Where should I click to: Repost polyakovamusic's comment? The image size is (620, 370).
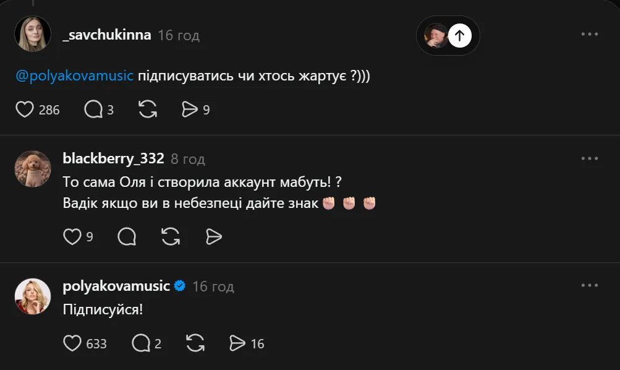click(195, 343)
